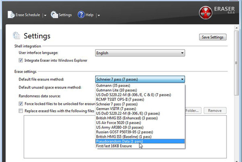The image size is (242, 162).
Task: Click the Settings page header icon
Action: [x=17, y=35]
